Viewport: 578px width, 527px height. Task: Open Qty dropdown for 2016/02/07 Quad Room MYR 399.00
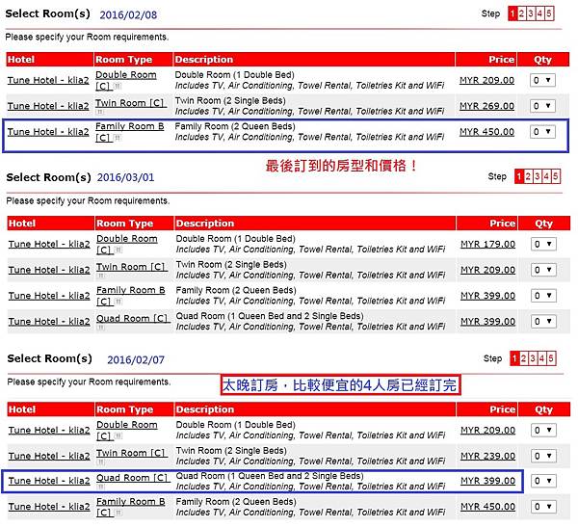[x=543, y=481]
